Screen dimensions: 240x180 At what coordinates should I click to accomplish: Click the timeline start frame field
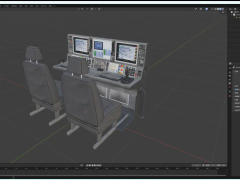click(210, 165)
